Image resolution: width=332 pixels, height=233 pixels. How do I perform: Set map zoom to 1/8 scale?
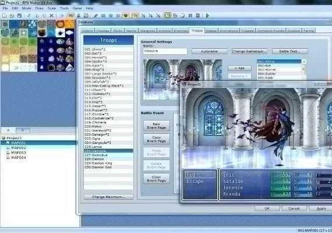point(158,16)
